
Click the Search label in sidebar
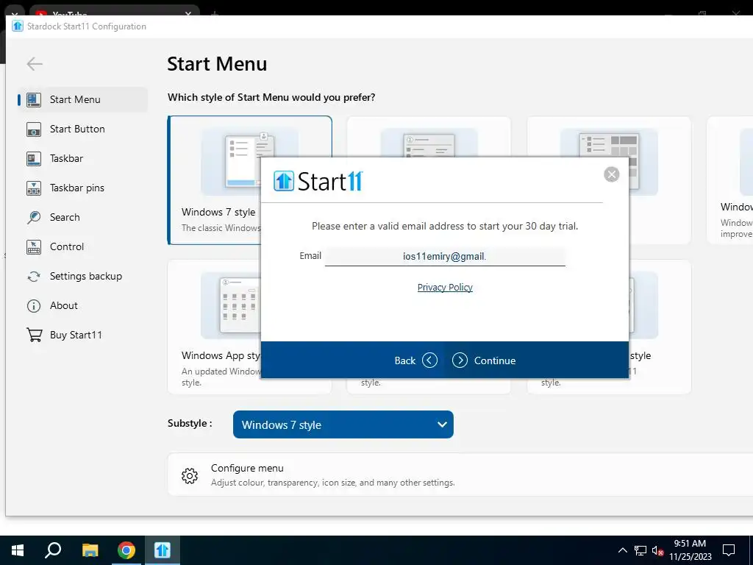click(65, 217)
